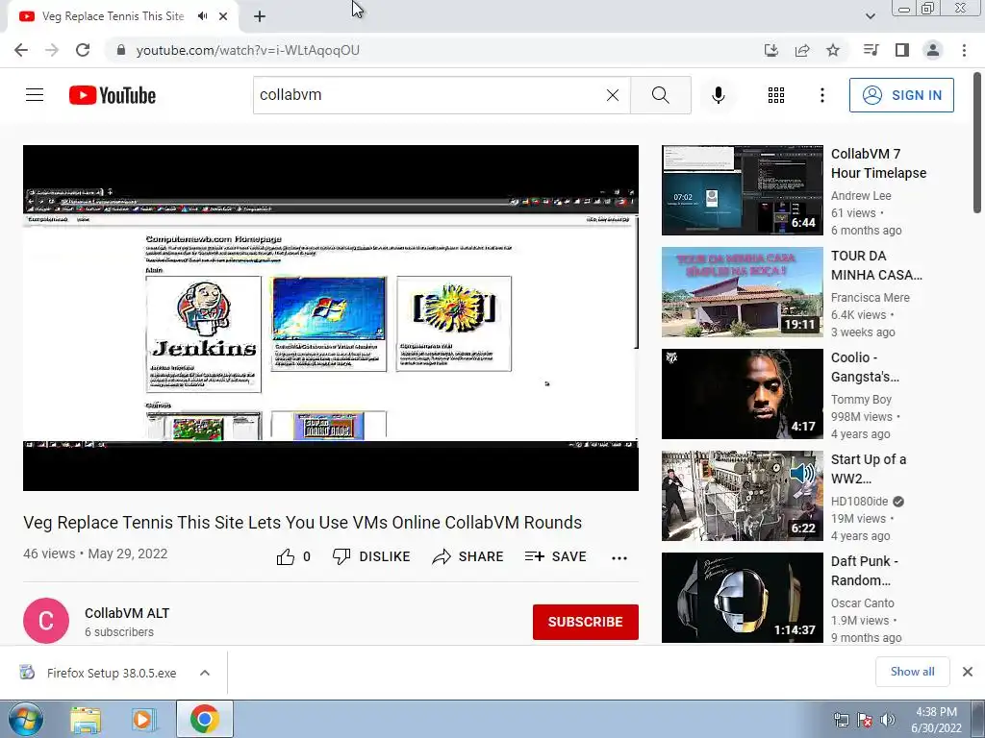Close the downloads bar
Image resolution: width=985 pixels, height=738 pixels.
pyautogui.click(x=968, y=672)
